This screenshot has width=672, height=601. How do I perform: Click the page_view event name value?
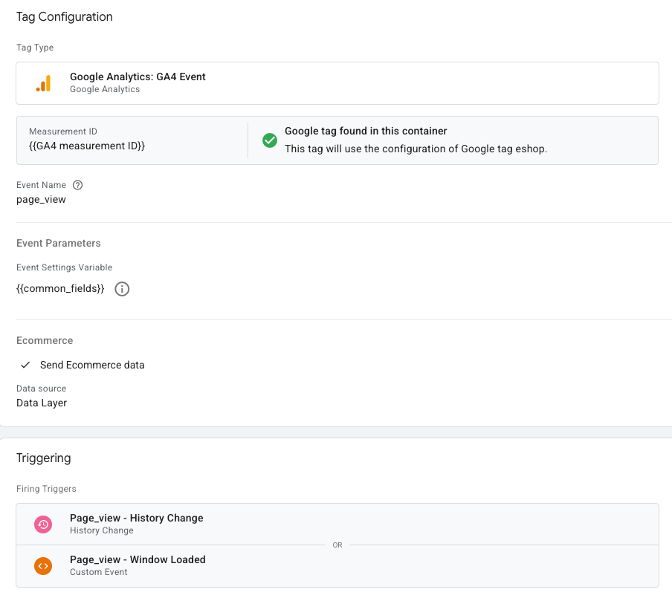pos(41,200)
